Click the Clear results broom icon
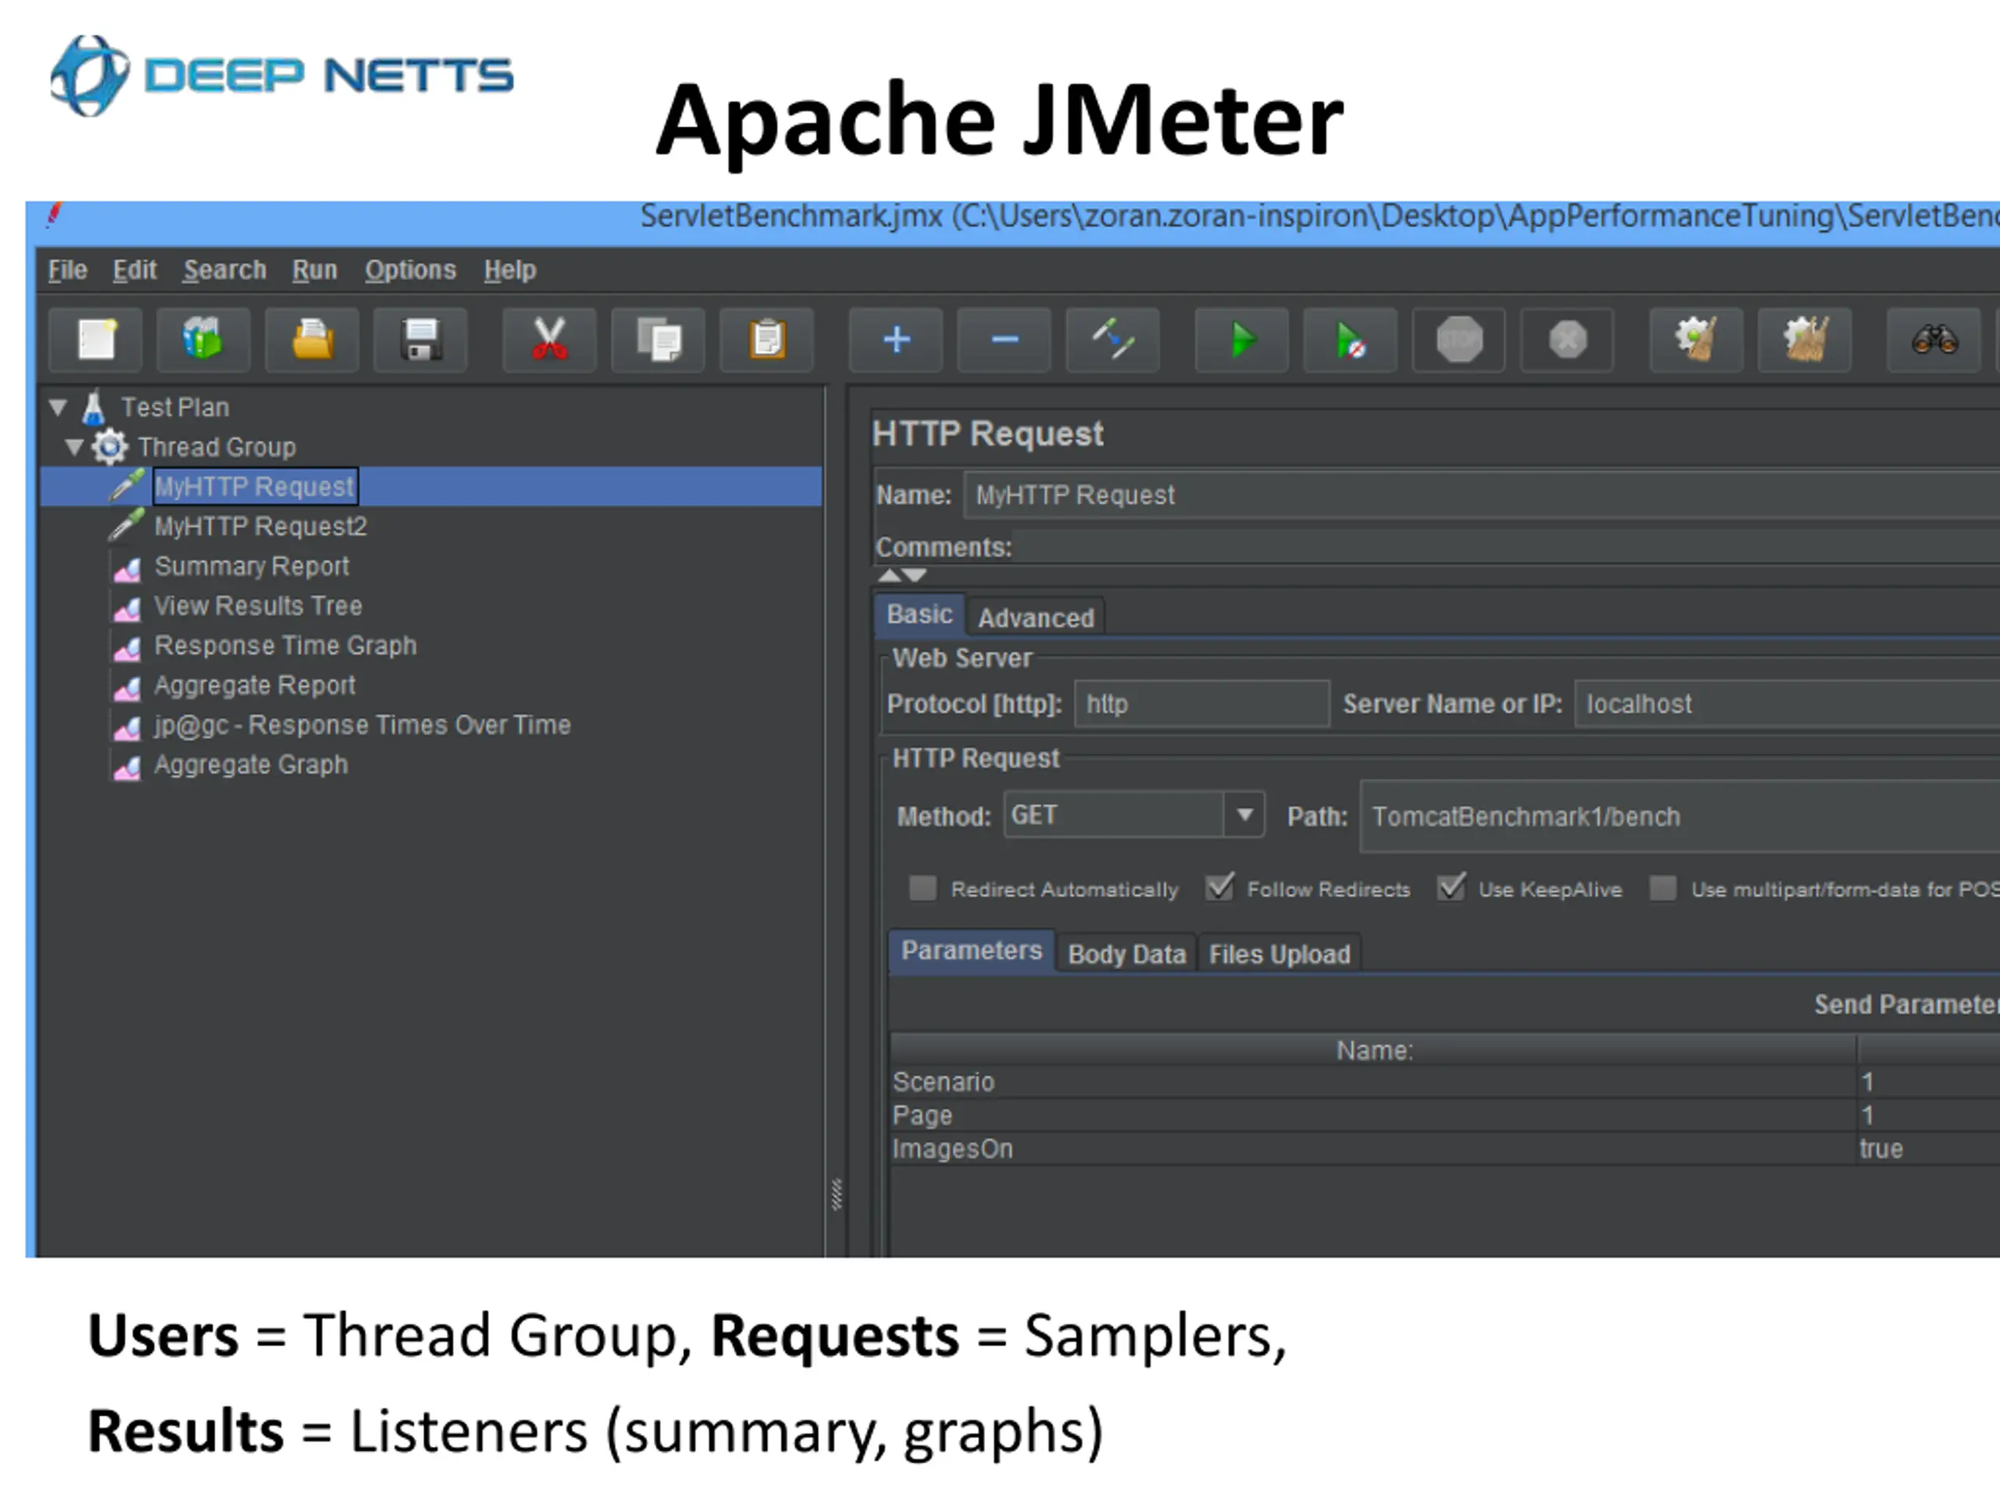The width and height of the screenshot is (2000, 1500). coord(1697,340)
